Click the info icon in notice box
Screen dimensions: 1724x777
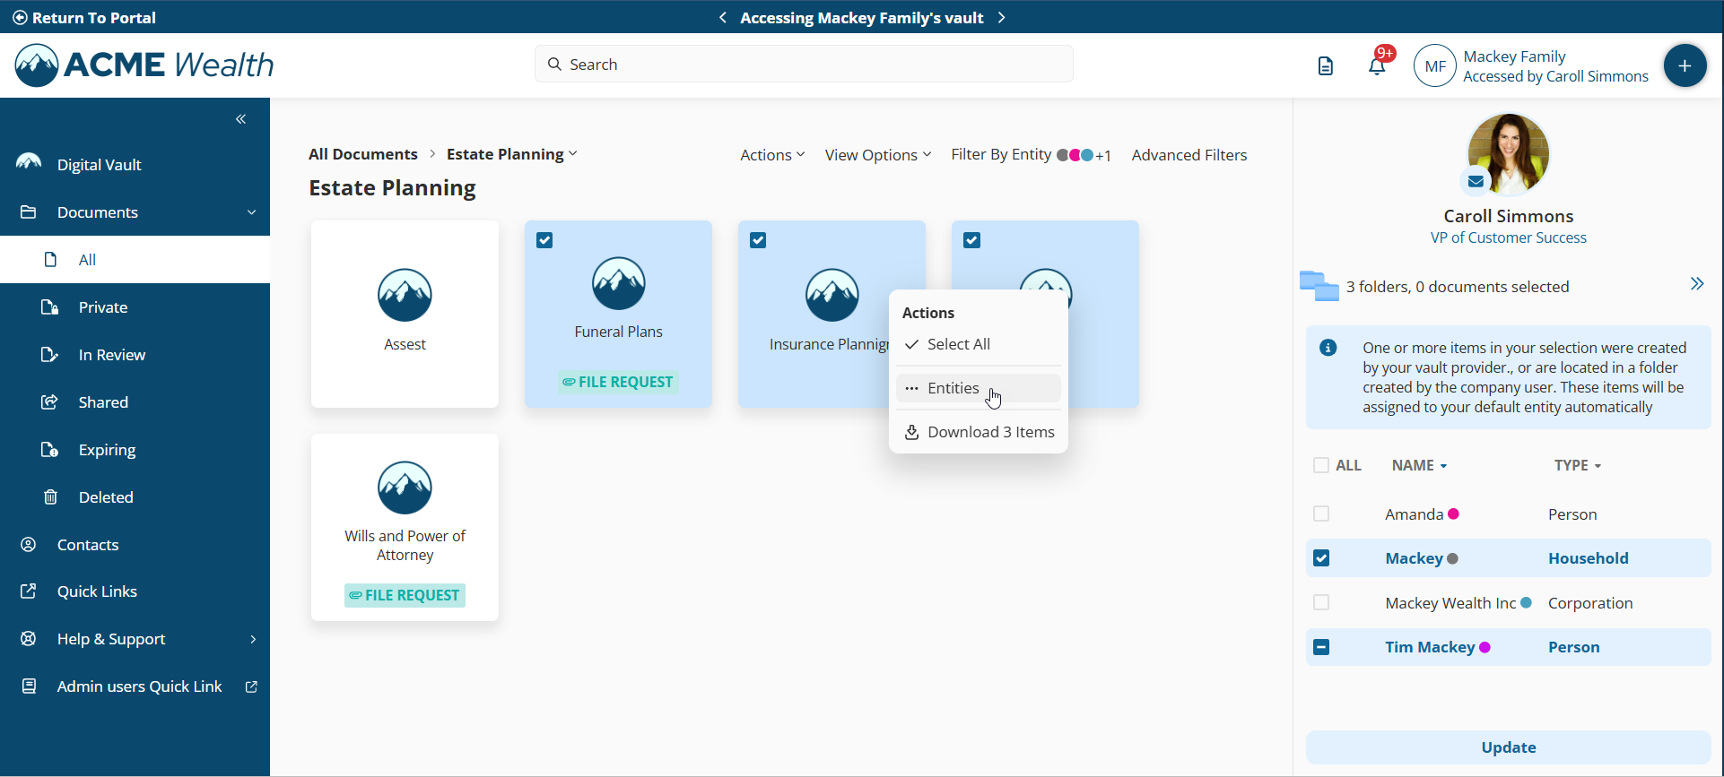1328,348
